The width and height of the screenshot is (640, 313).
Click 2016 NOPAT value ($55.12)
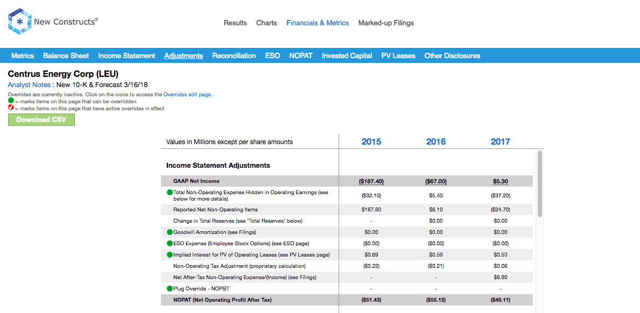pyautogui.click(x=436, y=300)
